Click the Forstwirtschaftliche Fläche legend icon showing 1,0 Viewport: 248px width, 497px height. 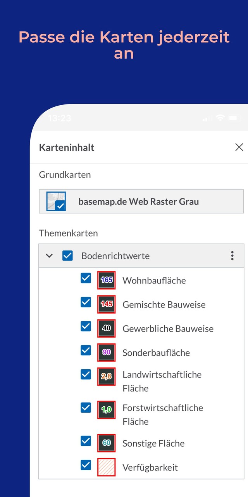tap(106, 410)
